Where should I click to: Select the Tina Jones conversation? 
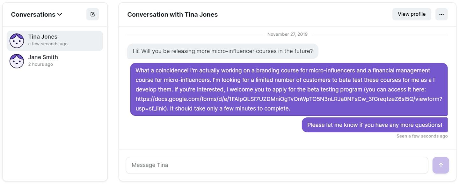(55, 41)
